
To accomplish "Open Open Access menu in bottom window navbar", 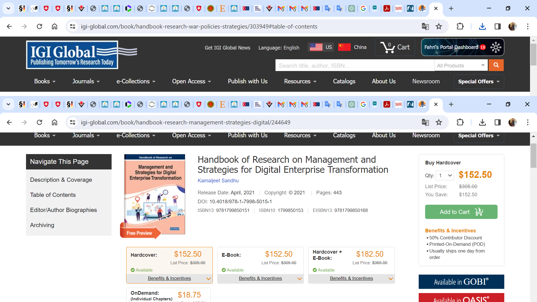I will (x=191, y=135).
